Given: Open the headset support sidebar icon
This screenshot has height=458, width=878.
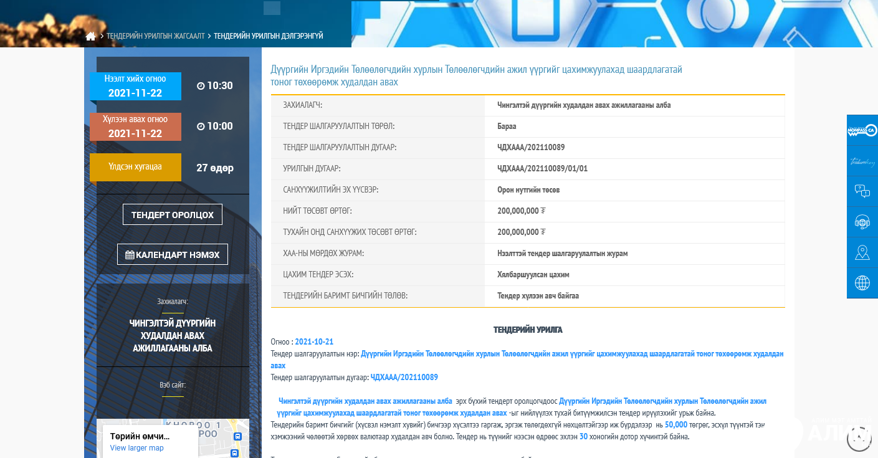Looking at the screenshot, I should pos(862,222).
